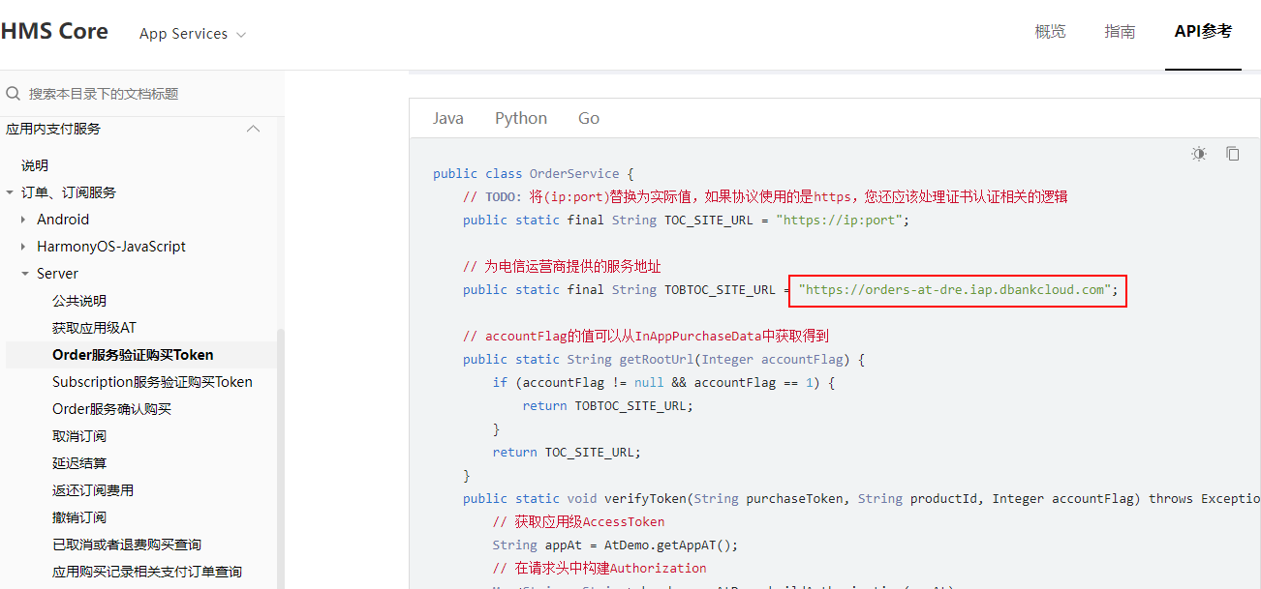Viewport: 1261px width, 589px height.
Task: Click the 在请求头中构建Authorization comment
Action: click(x=600, y=568)
